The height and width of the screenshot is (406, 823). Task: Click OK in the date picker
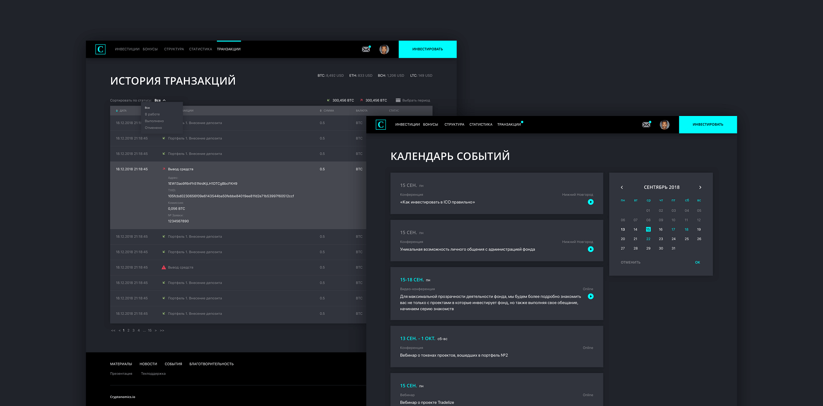click(697, 262)
